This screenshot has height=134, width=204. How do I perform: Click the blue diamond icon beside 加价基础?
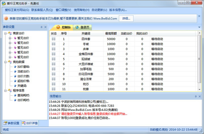15,67
